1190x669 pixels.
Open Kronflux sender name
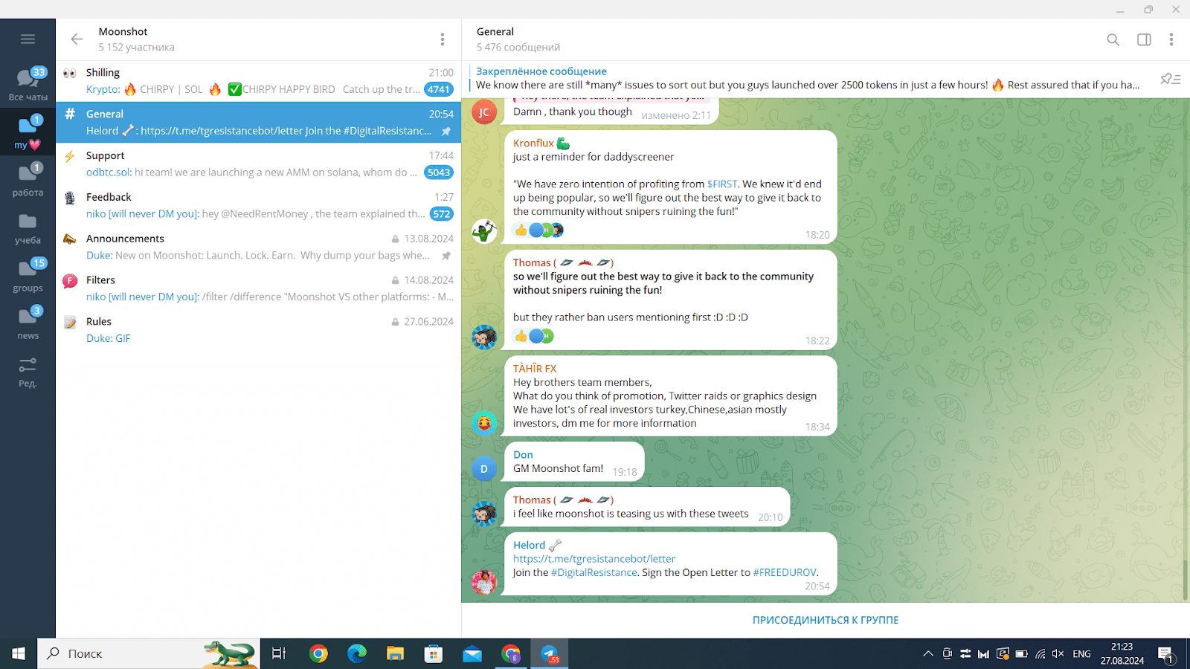tap(533, 143)
